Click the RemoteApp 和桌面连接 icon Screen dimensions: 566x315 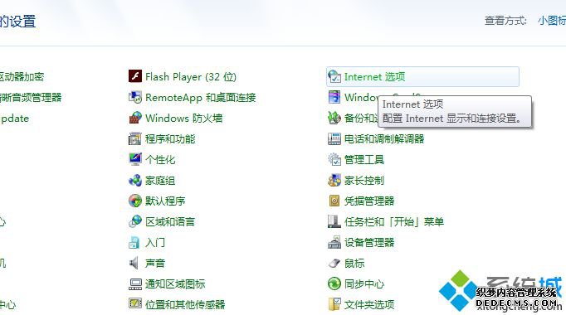coord(135,97)
